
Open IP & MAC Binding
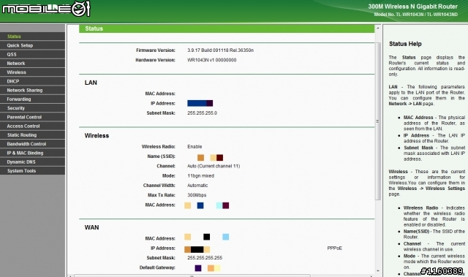coord(32,153)
